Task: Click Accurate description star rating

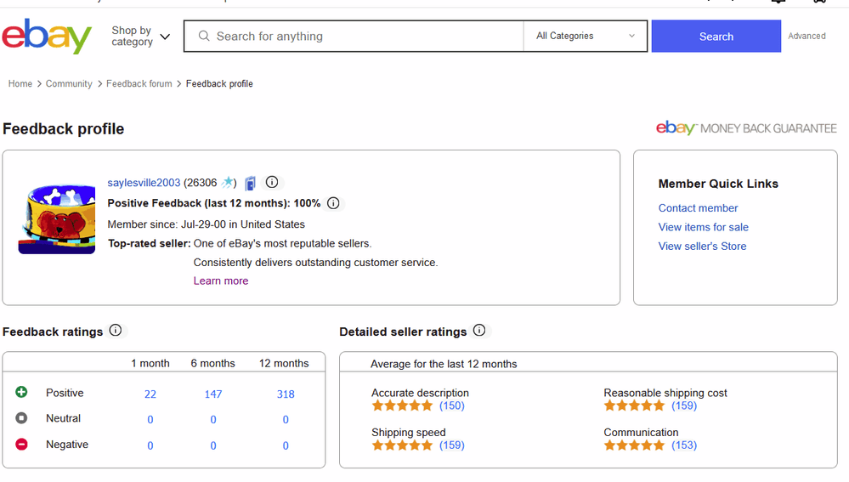Action: (402, 405)
